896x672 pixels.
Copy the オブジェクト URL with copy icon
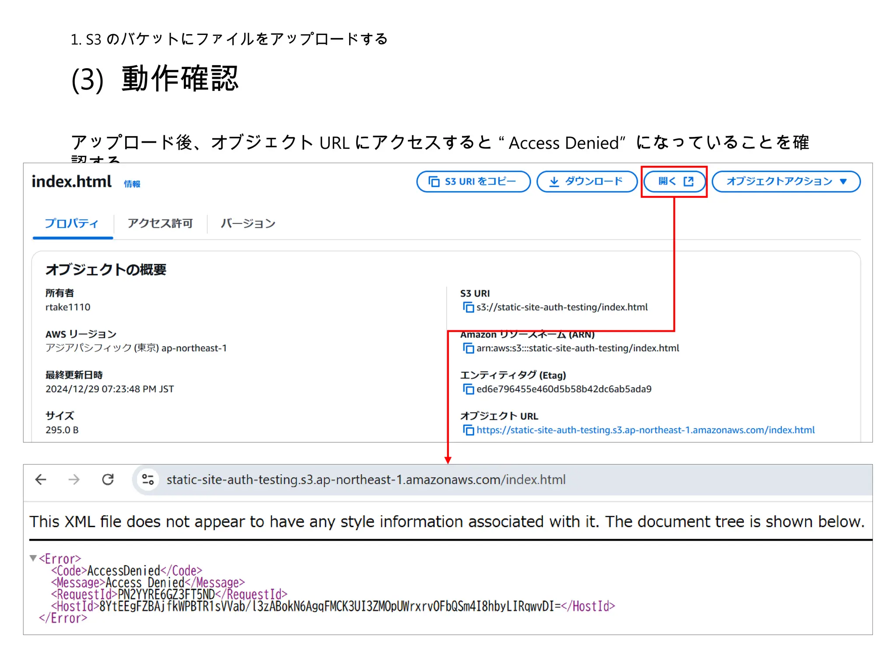tap(468, 430)
